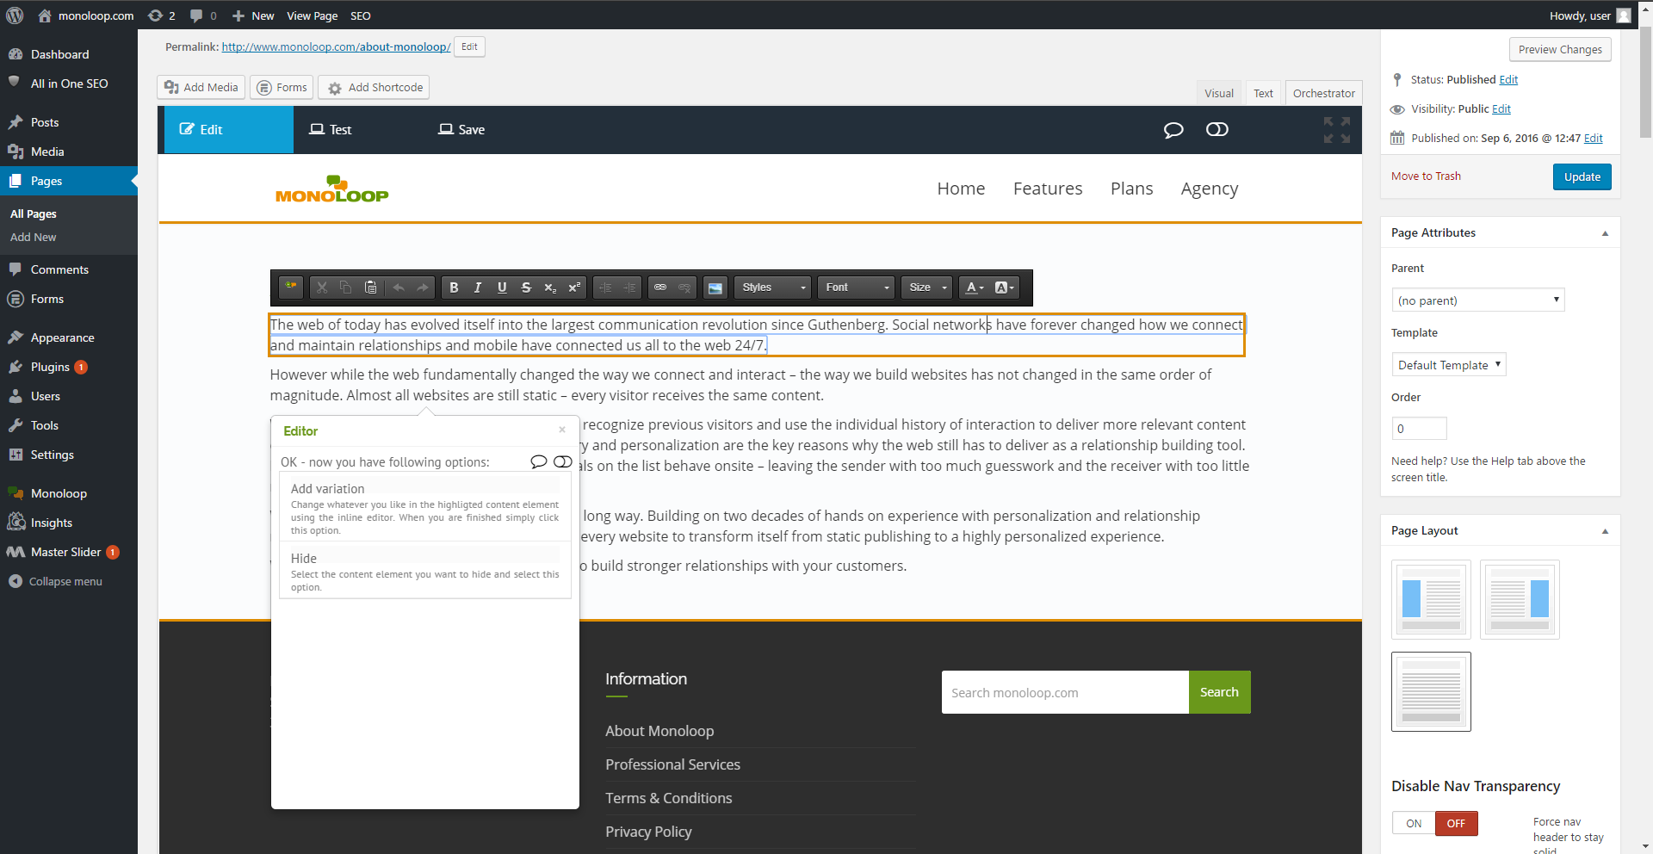
Task: Open the background color picker dropdown
Action: click(x=1004, y=288)
